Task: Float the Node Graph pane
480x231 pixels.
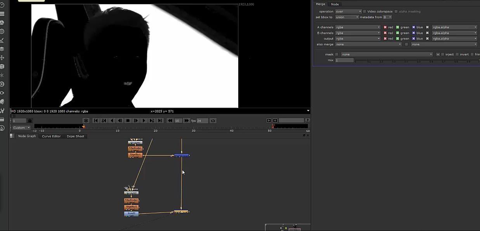Action: pyautogui.click(x=304, y=135)
